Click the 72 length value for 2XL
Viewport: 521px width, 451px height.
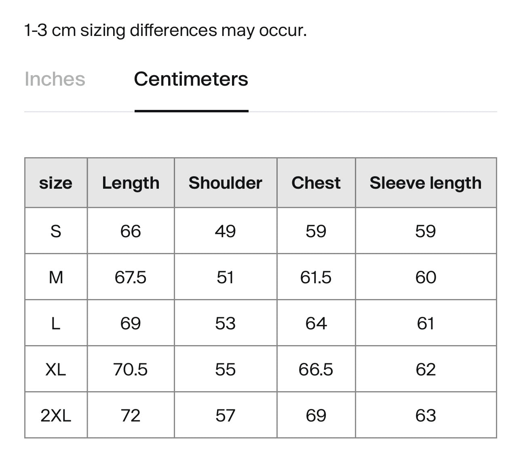131,415
